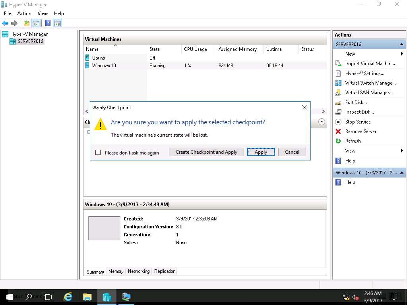
Task: Click the Help icon under SERVER2016 actions
Action: click(x=338, y=161)
